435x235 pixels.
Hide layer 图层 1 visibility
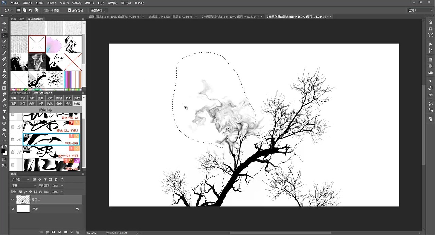point(13,200)
